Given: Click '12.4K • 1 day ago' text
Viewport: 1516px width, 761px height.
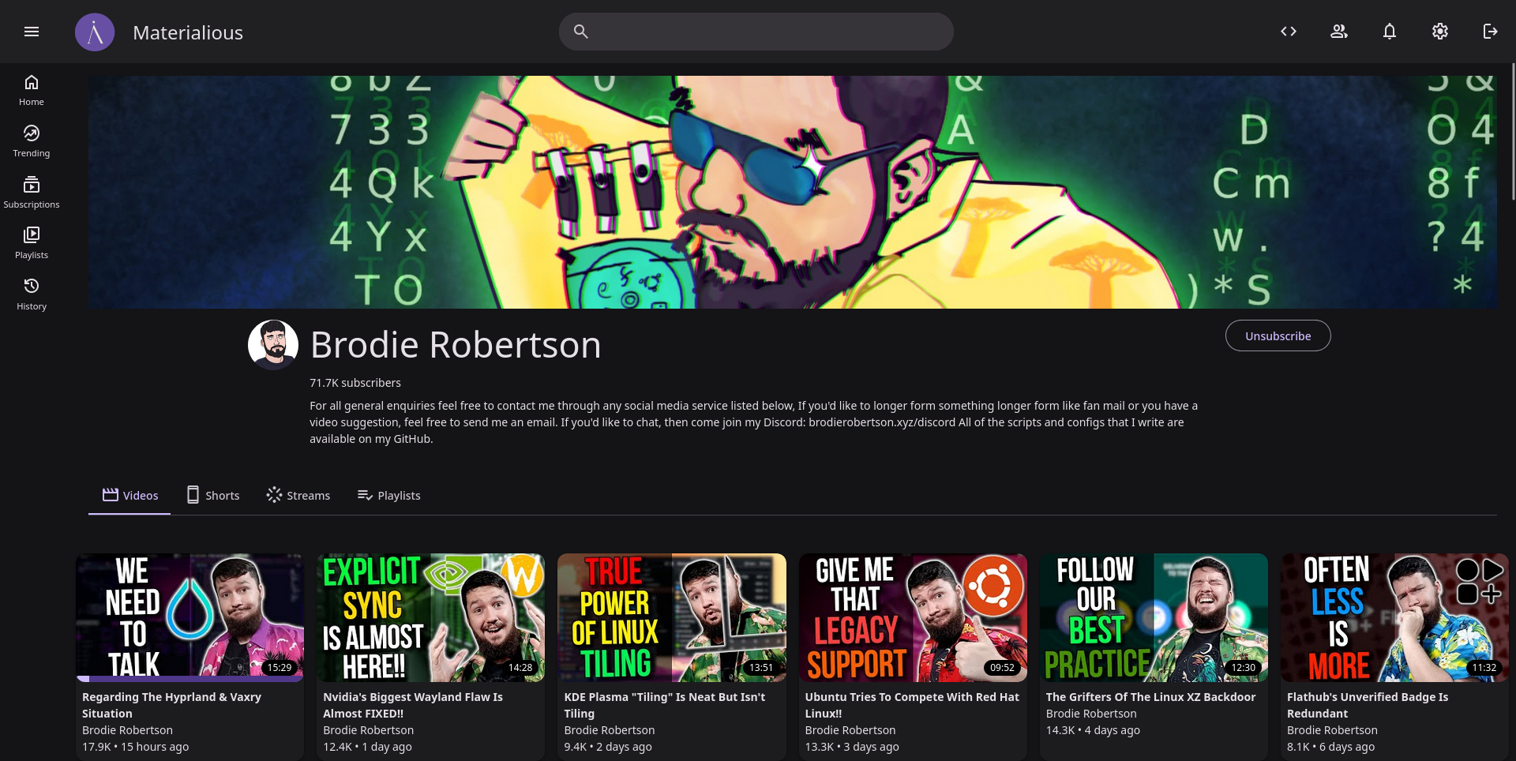Looking at the screenshot, I should [x=367, y=747].
